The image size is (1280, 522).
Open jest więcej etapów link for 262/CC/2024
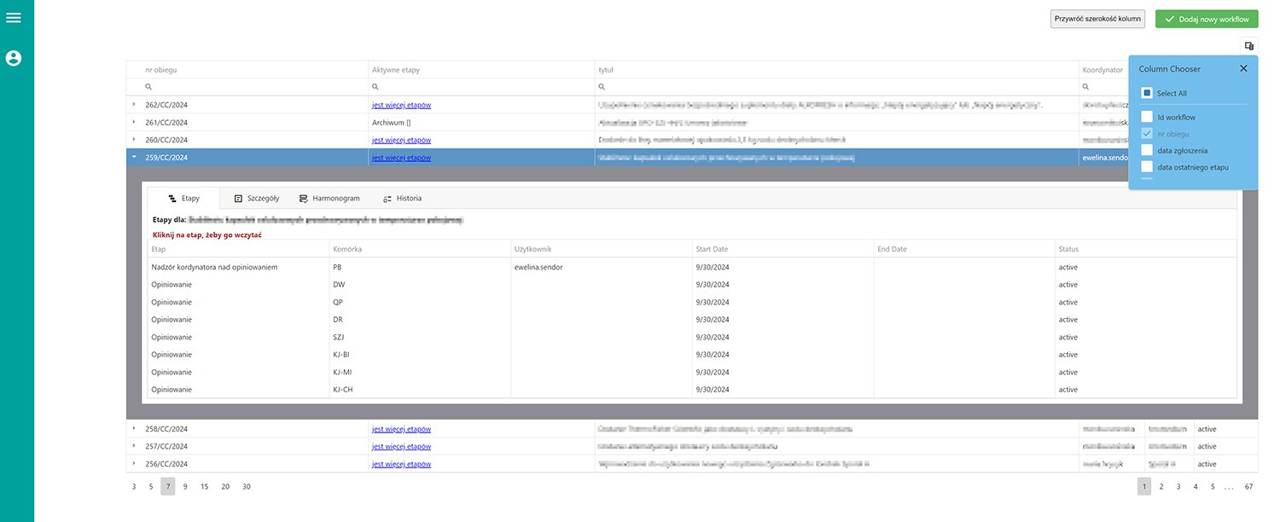pos(401,105)
